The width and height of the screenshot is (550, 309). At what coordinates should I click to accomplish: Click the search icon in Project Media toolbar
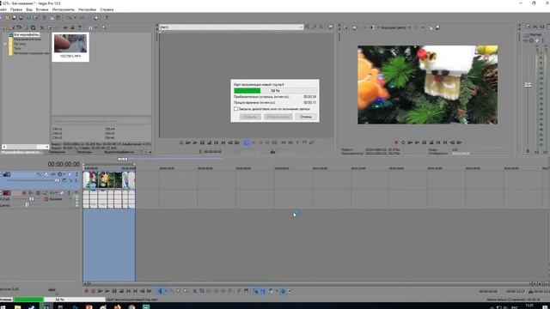(x=104, y=27)
